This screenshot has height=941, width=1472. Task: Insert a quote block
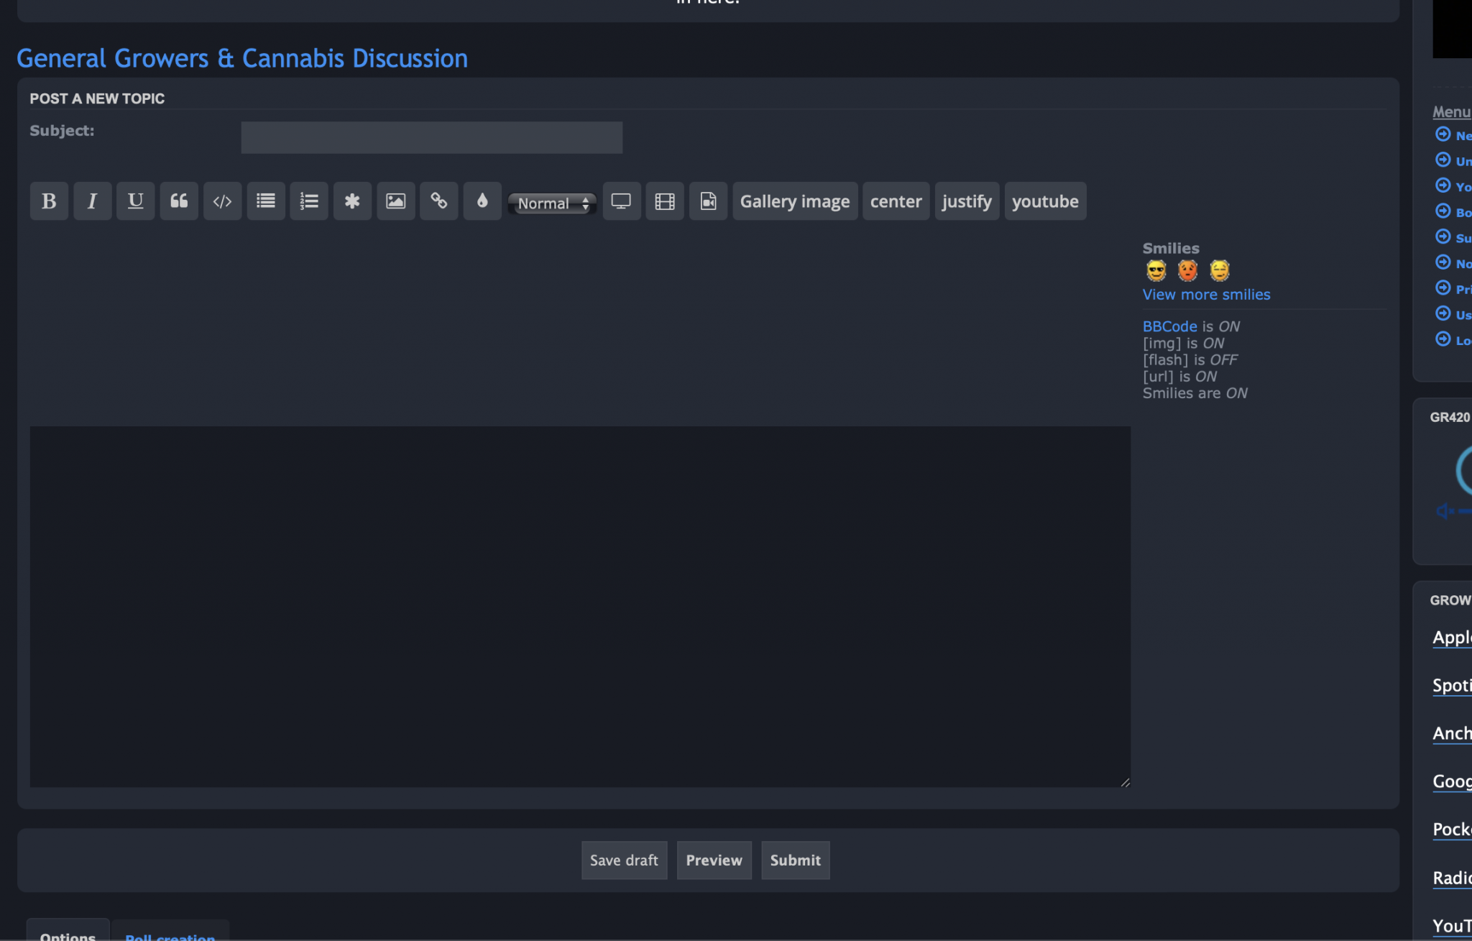tap(179, 201)
